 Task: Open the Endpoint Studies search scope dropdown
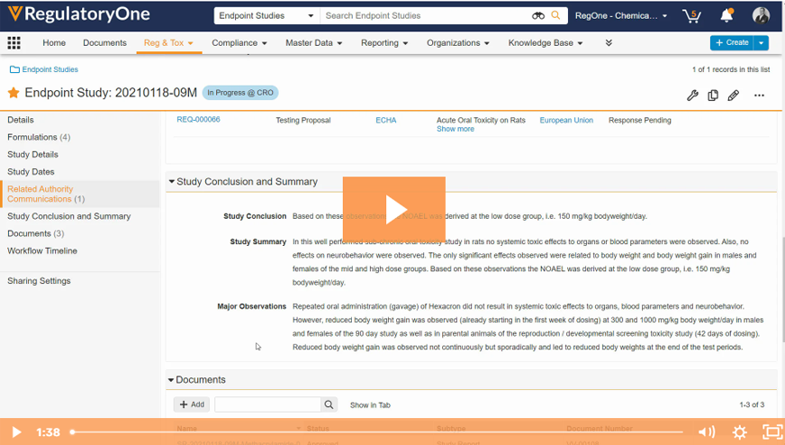coord(266,15)
